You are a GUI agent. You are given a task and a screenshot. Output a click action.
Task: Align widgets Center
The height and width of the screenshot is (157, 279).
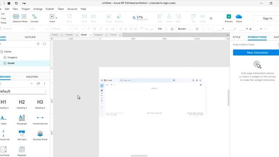coord(169,18)
